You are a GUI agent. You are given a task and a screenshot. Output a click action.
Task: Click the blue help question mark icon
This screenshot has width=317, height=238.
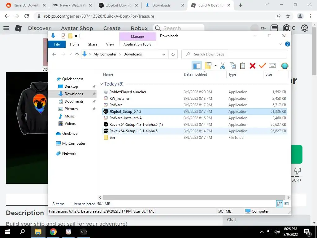point(287,44)
